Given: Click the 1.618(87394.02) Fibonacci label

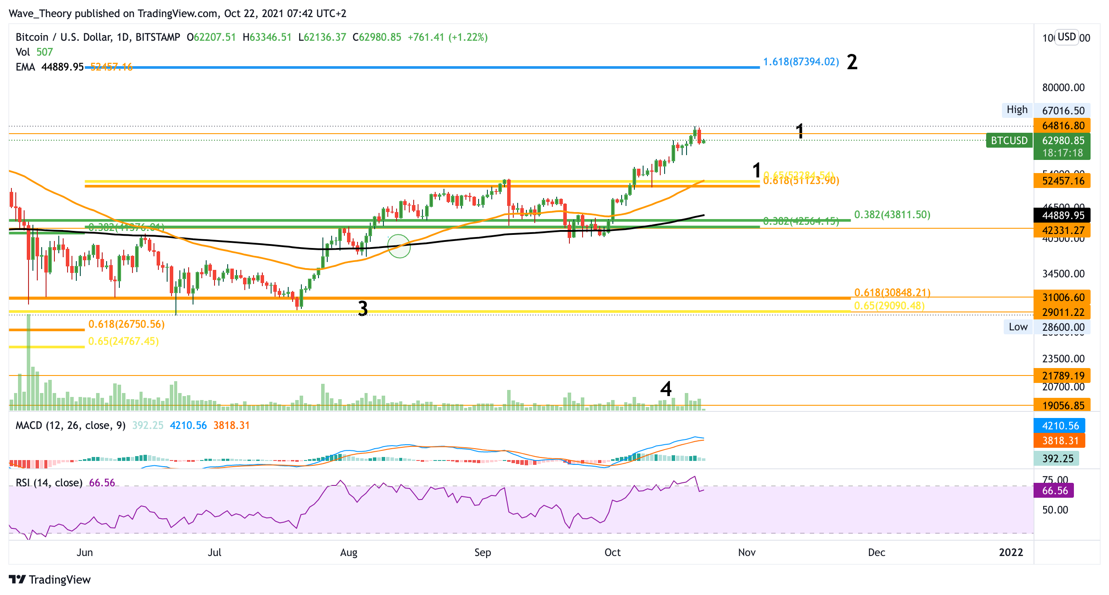Looking at the screenshot, I should pyautogui.click(x=801, y=62).
